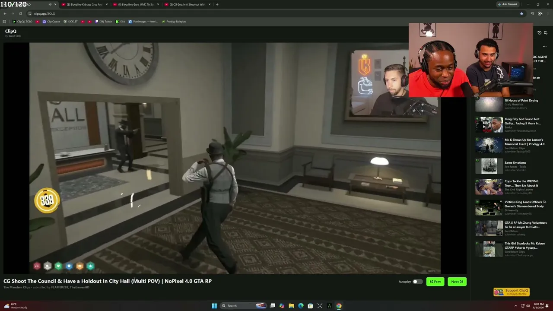553x311 pixels.
Task: Click the Ask Gemini button
Action: pyautogui.click(x=508, y=4)
